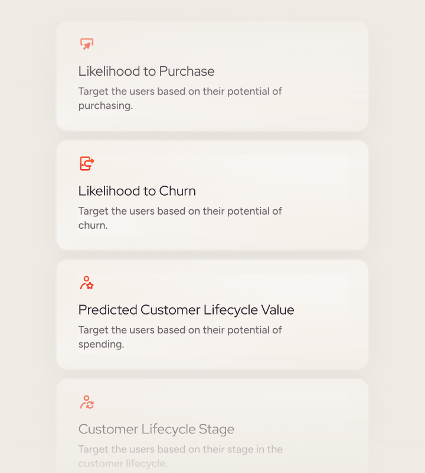Viewport: 425px width, 473px height.
Task: Click the person-refresh Customer Lifecycle Stage icon
Action: (87, 402)
